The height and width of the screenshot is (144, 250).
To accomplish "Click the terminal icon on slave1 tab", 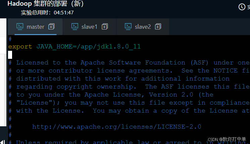I will click(75, 26).
